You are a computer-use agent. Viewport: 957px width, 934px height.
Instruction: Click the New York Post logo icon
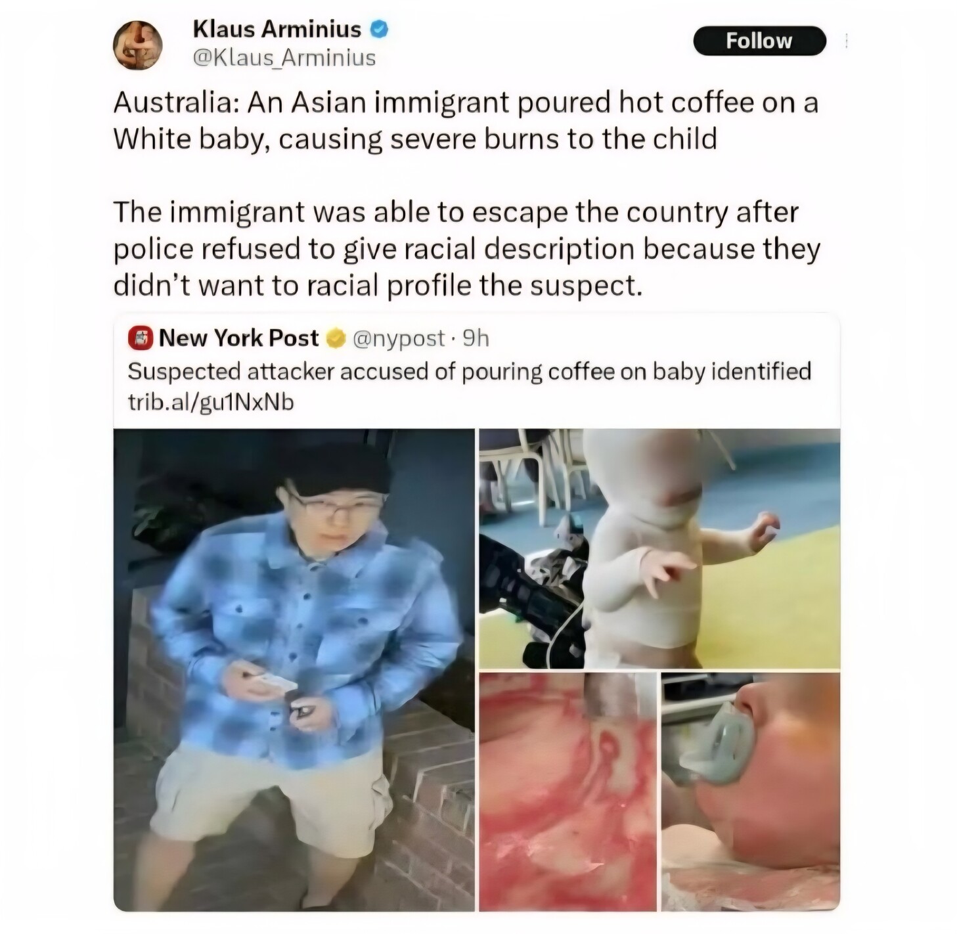(140, 338)
